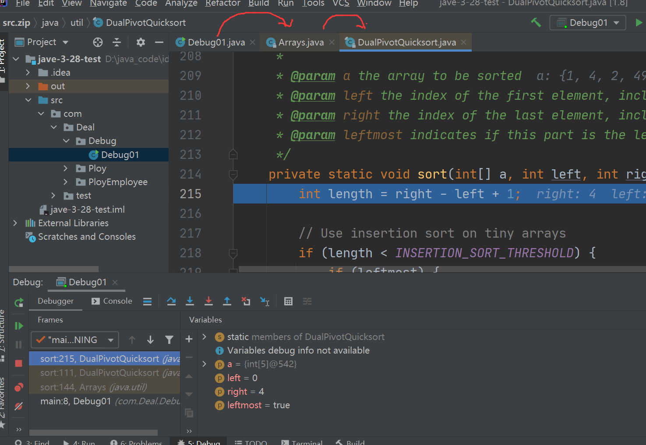
Task: Open the Refactor menu
Action: 222,4
